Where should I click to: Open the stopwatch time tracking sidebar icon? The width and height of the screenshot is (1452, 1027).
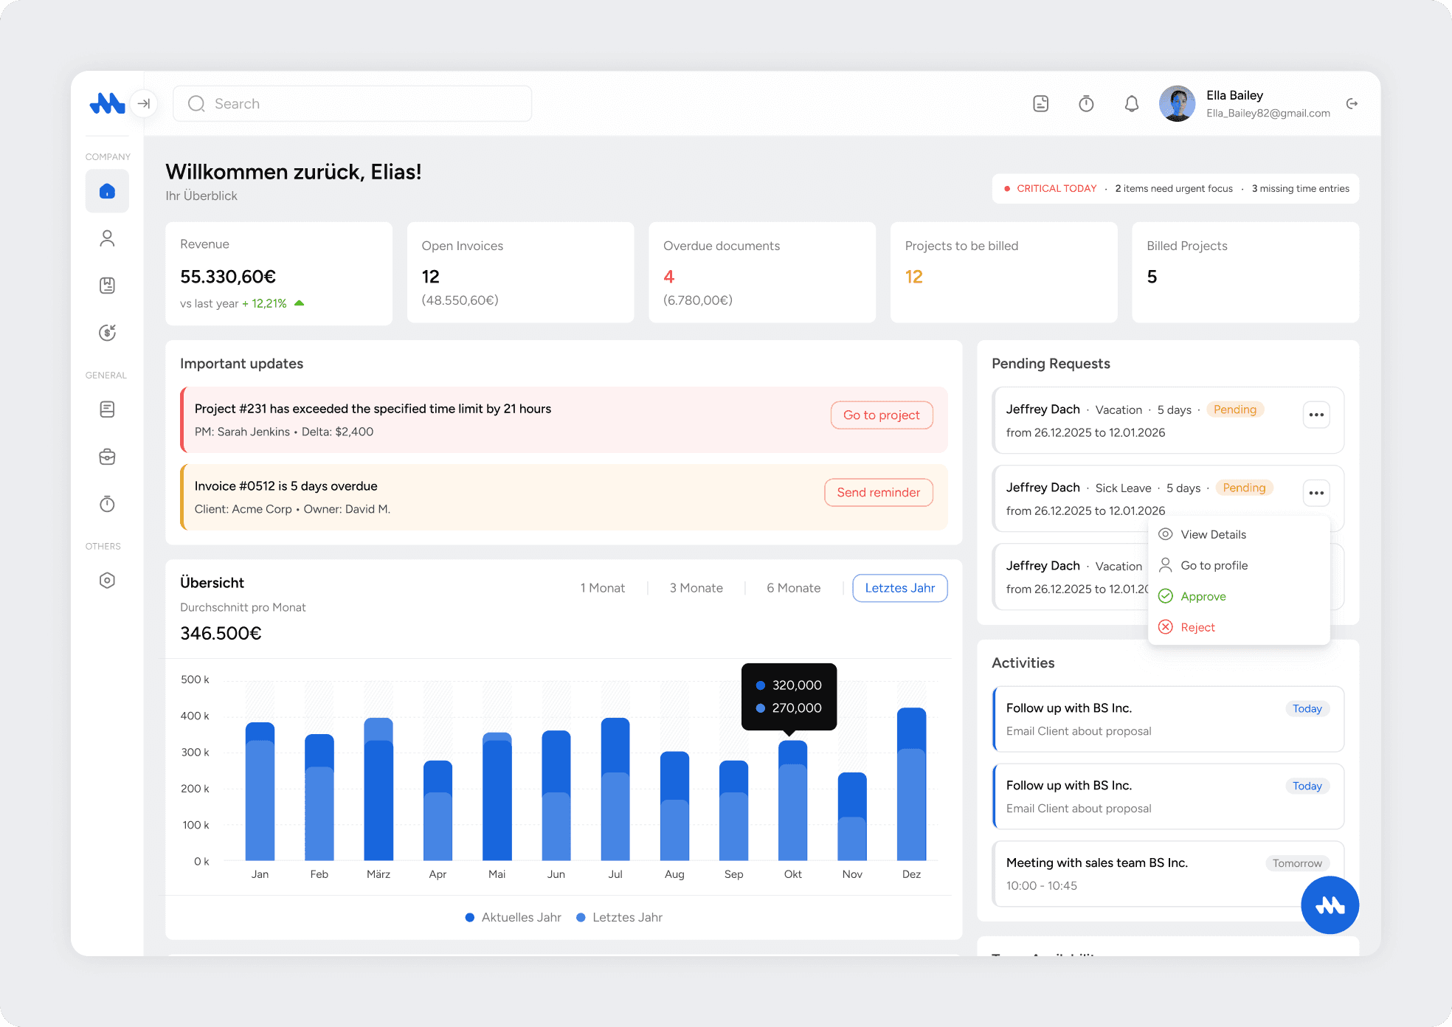point(107,504)
